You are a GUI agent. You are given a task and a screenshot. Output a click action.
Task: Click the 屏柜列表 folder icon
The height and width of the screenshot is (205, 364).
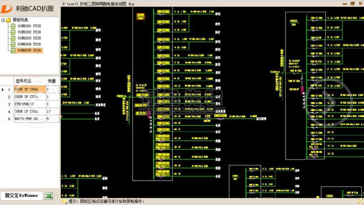[9, 20]
